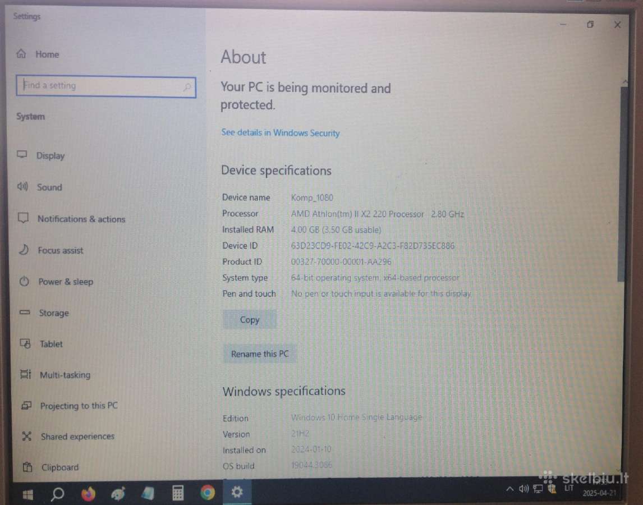
Task: Click the Projecting to this PC icon
Action: 26,405
